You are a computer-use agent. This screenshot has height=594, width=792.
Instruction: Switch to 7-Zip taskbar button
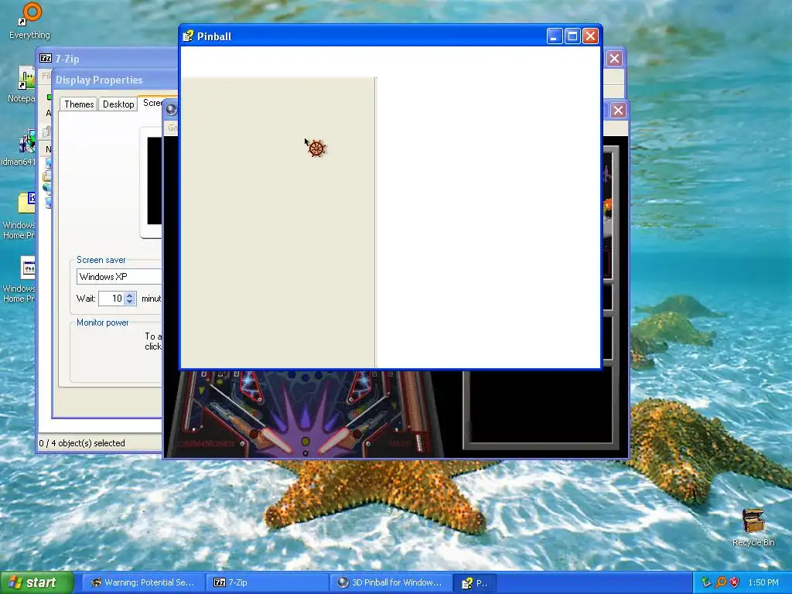click(x=267, y=582)
